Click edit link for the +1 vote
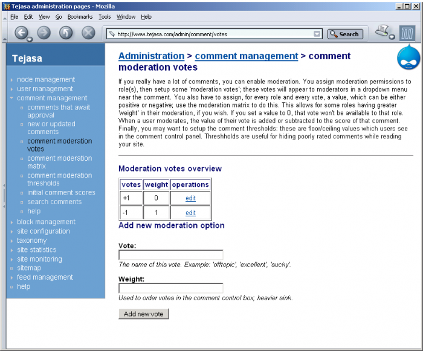This screenshot has height=351, width=423. (x=190, y=198)
